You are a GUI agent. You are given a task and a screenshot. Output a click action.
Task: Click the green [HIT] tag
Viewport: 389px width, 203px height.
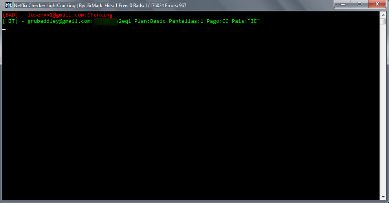(10, 21)
